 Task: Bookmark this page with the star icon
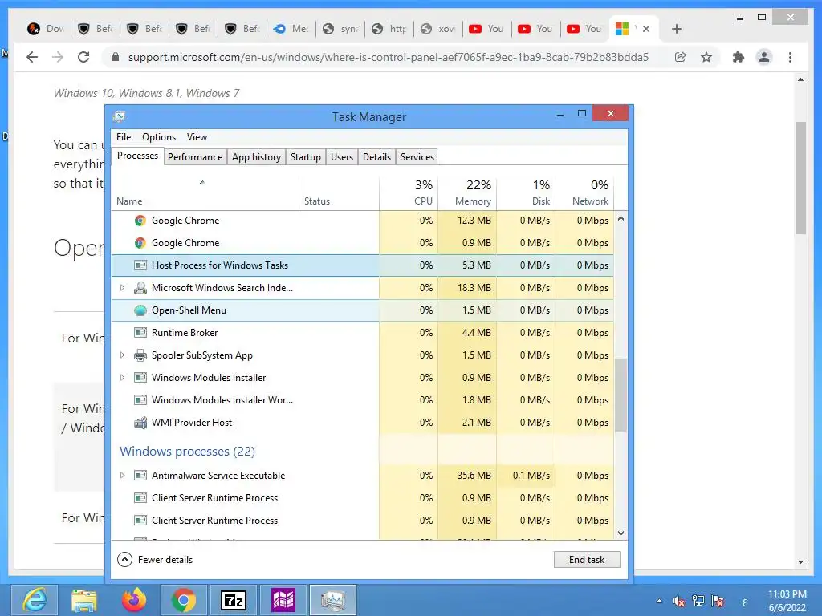click(x=706, y=57)
